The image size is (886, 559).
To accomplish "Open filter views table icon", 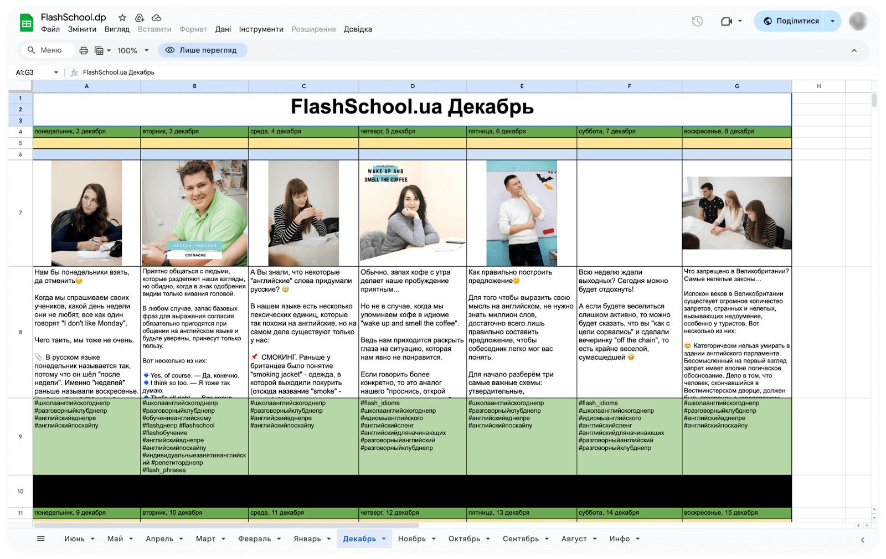I will (99, 50).
